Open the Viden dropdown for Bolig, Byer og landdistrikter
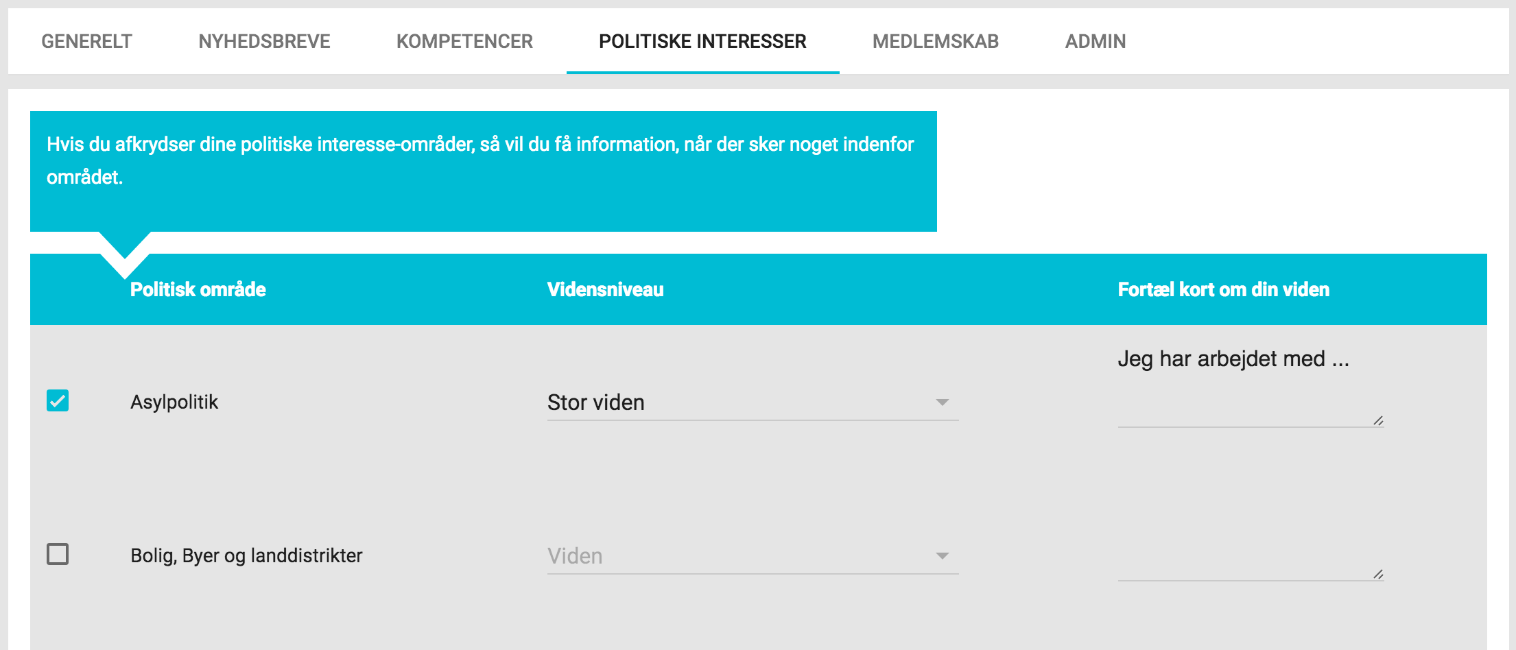Screen dimensions: 1516x650 coord(753,556)
